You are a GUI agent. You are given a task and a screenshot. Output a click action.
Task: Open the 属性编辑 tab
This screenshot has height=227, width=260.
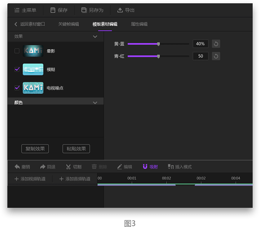coord(139,24)
